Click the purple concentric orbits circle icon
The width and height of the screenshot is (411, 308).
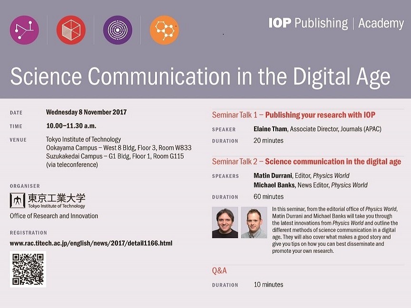(117, 30)
